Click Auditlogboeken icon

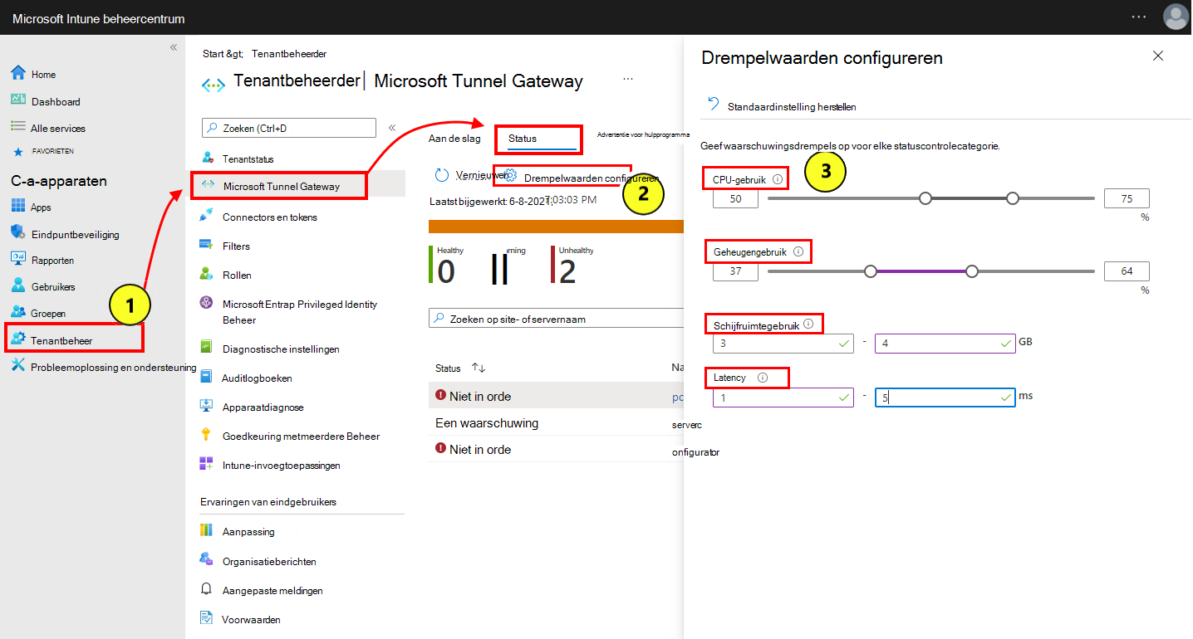pos(207,377)
